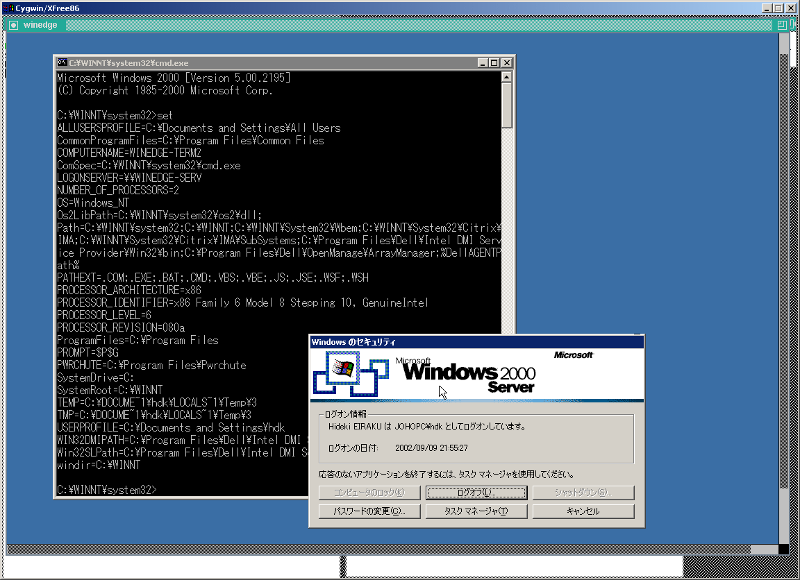Click the NUMBER_OF_PROCESSORS=2 line
Viewport: 800px width, 580px height.
(x=118, y=190)
